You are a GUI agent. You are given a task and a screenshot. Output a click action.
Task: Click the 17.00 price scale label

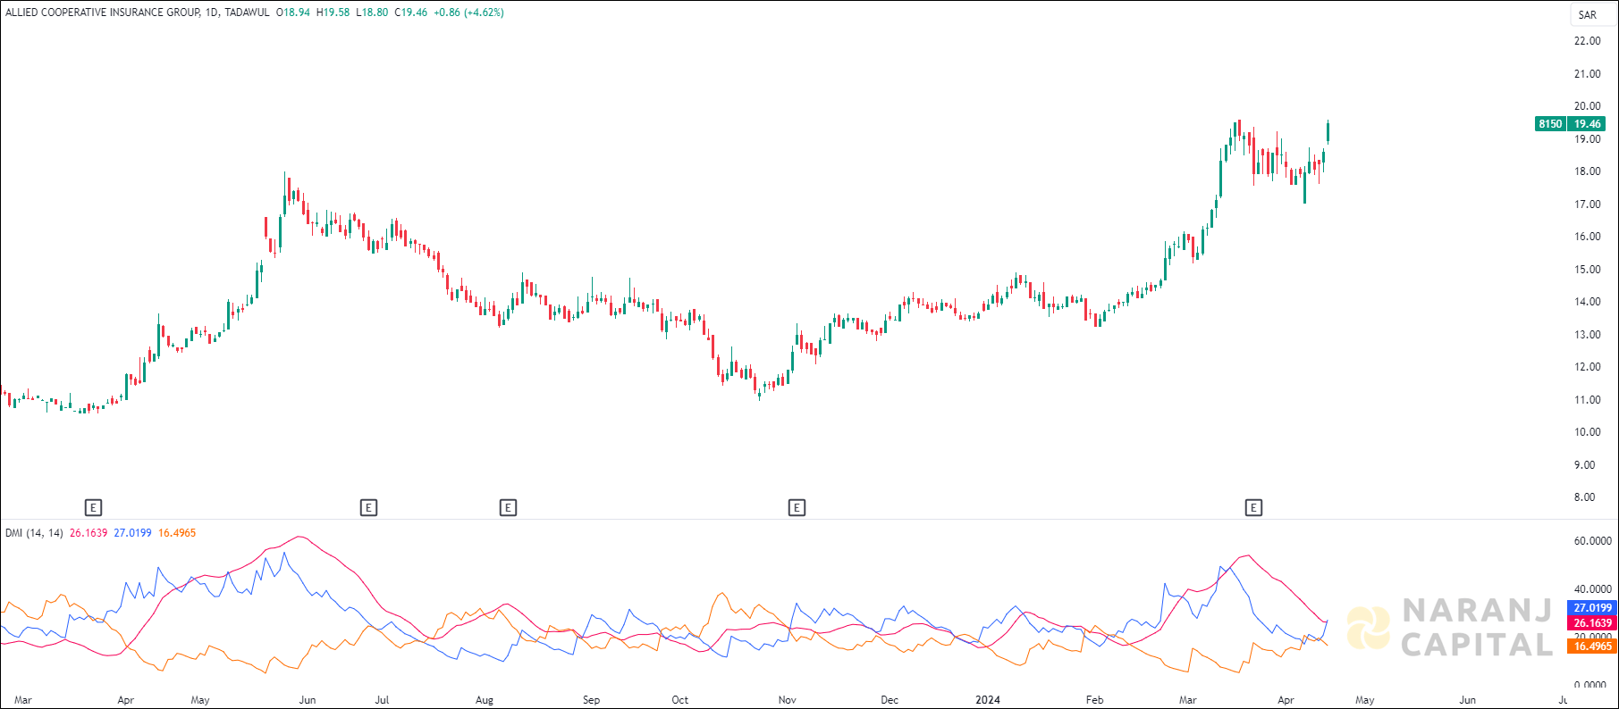pyautogui.click(x=1588, y=204)
